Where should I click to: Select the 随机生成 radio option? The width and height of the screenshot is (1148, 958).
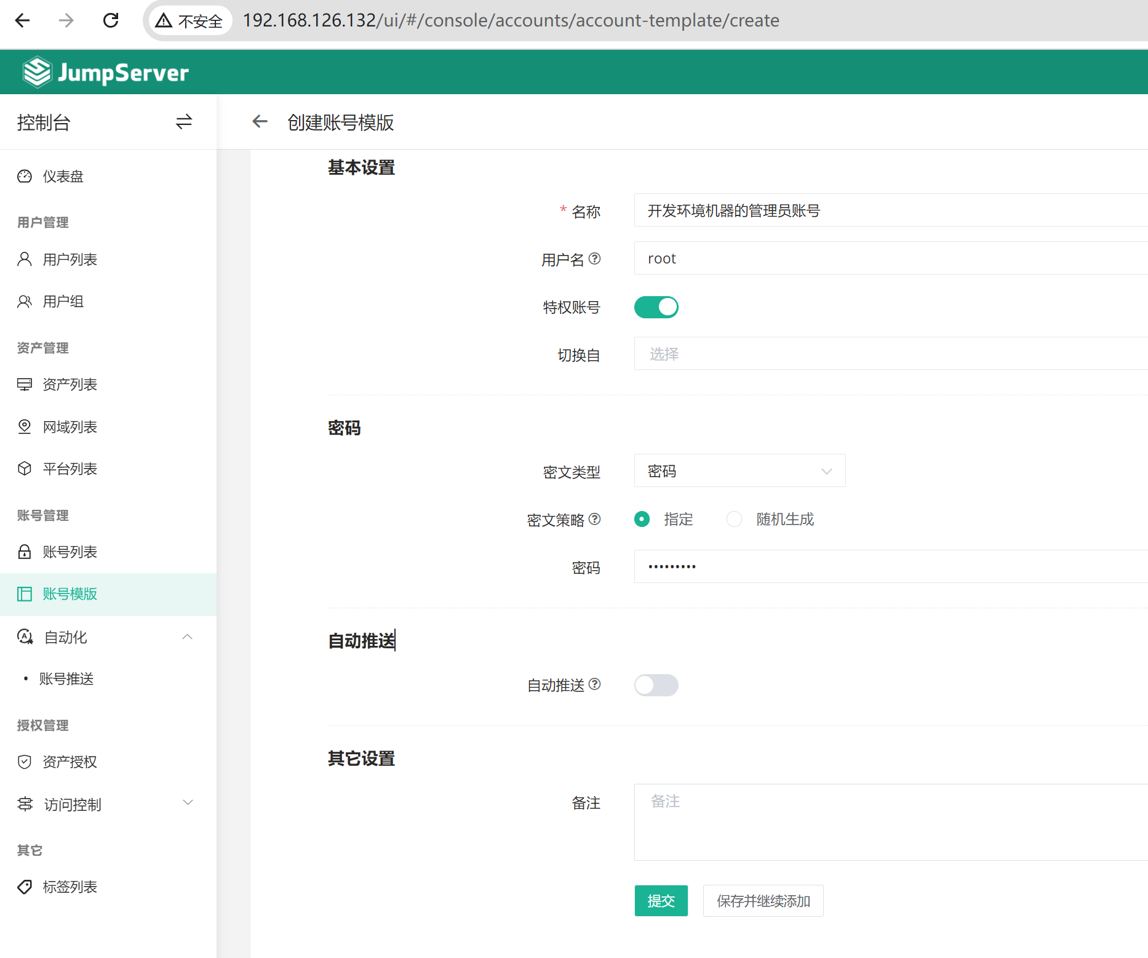tap(734, 519)
